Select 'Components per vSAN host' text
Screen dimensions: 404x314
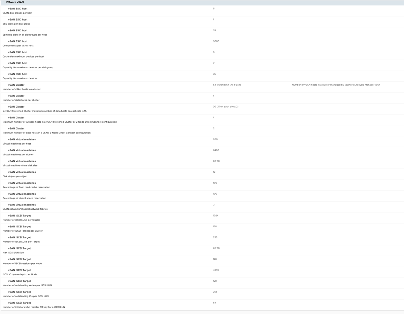18,45
